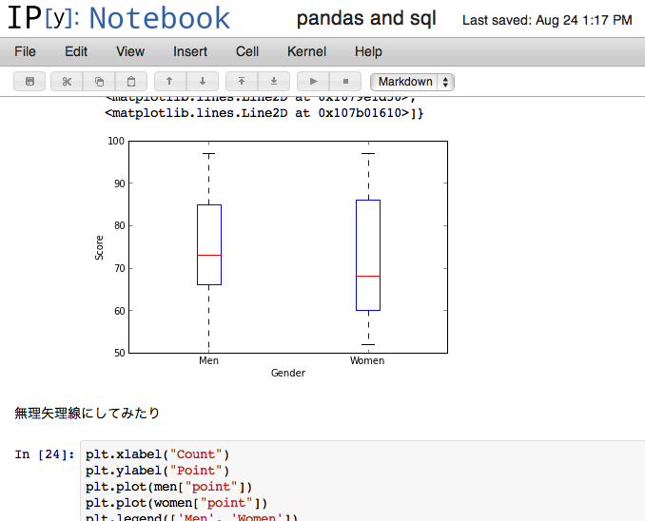Open the View menu
Image resolution: width=645 pixels, height=521 pixels.
tap(130, 51)
